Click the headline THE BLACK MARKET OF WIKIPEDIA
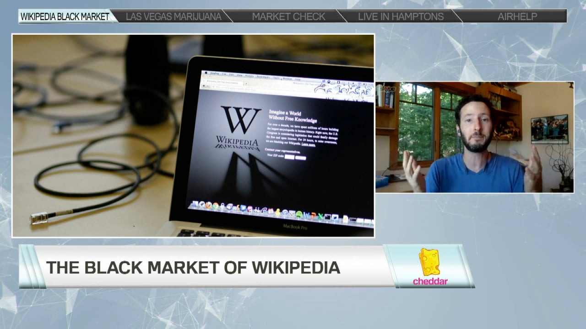Screen dimensions: 586x329 (x=193, y=267)
